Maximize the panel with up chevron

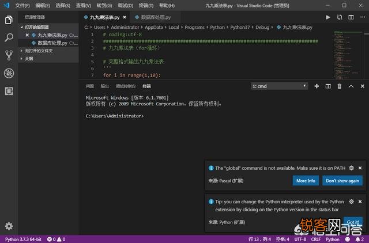coord(351,86)
